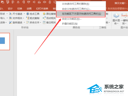Open 自定义功能区(R)... from the context menu
128x96 pixels.
pyautogui.click(x=81, y=19)
